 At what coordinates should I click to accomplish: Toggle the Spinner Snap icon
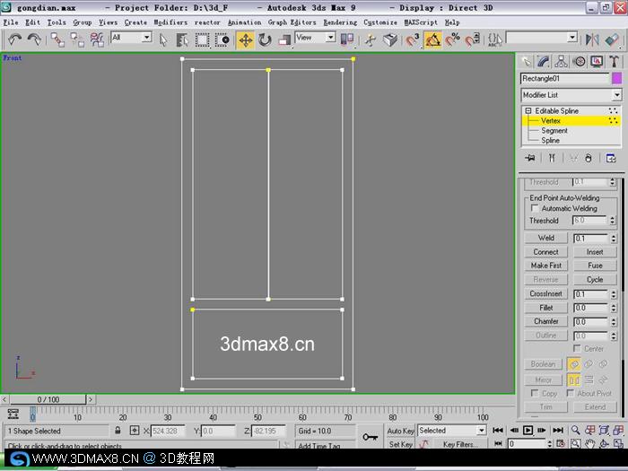pos(473,39)
